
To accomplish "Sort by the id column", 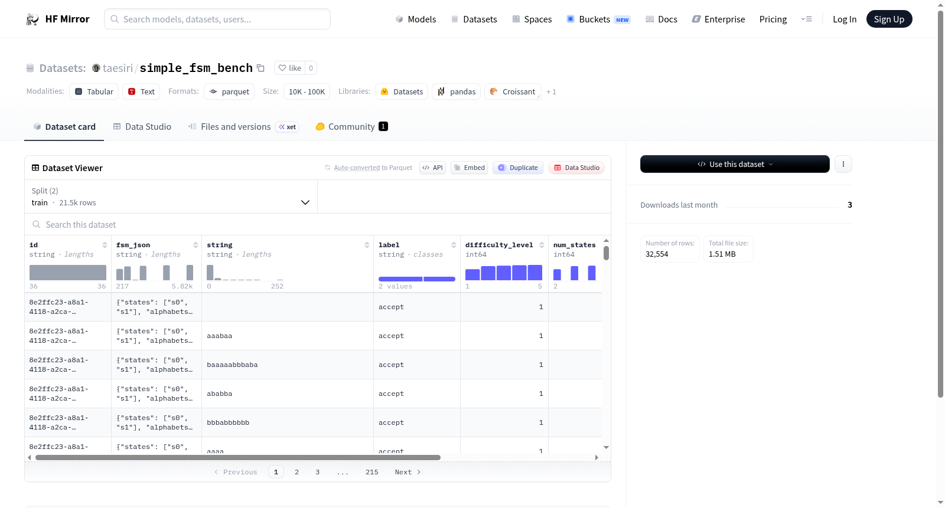I will tap(105, 245).
